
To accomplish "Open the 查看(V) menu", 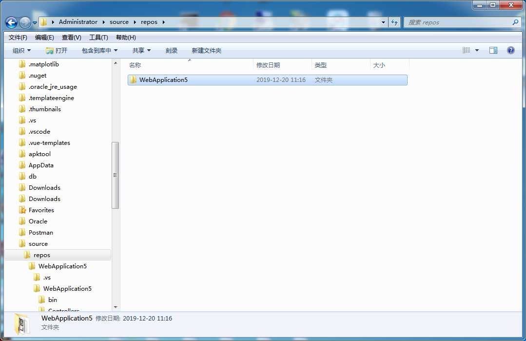I will [x=72, y=37].
